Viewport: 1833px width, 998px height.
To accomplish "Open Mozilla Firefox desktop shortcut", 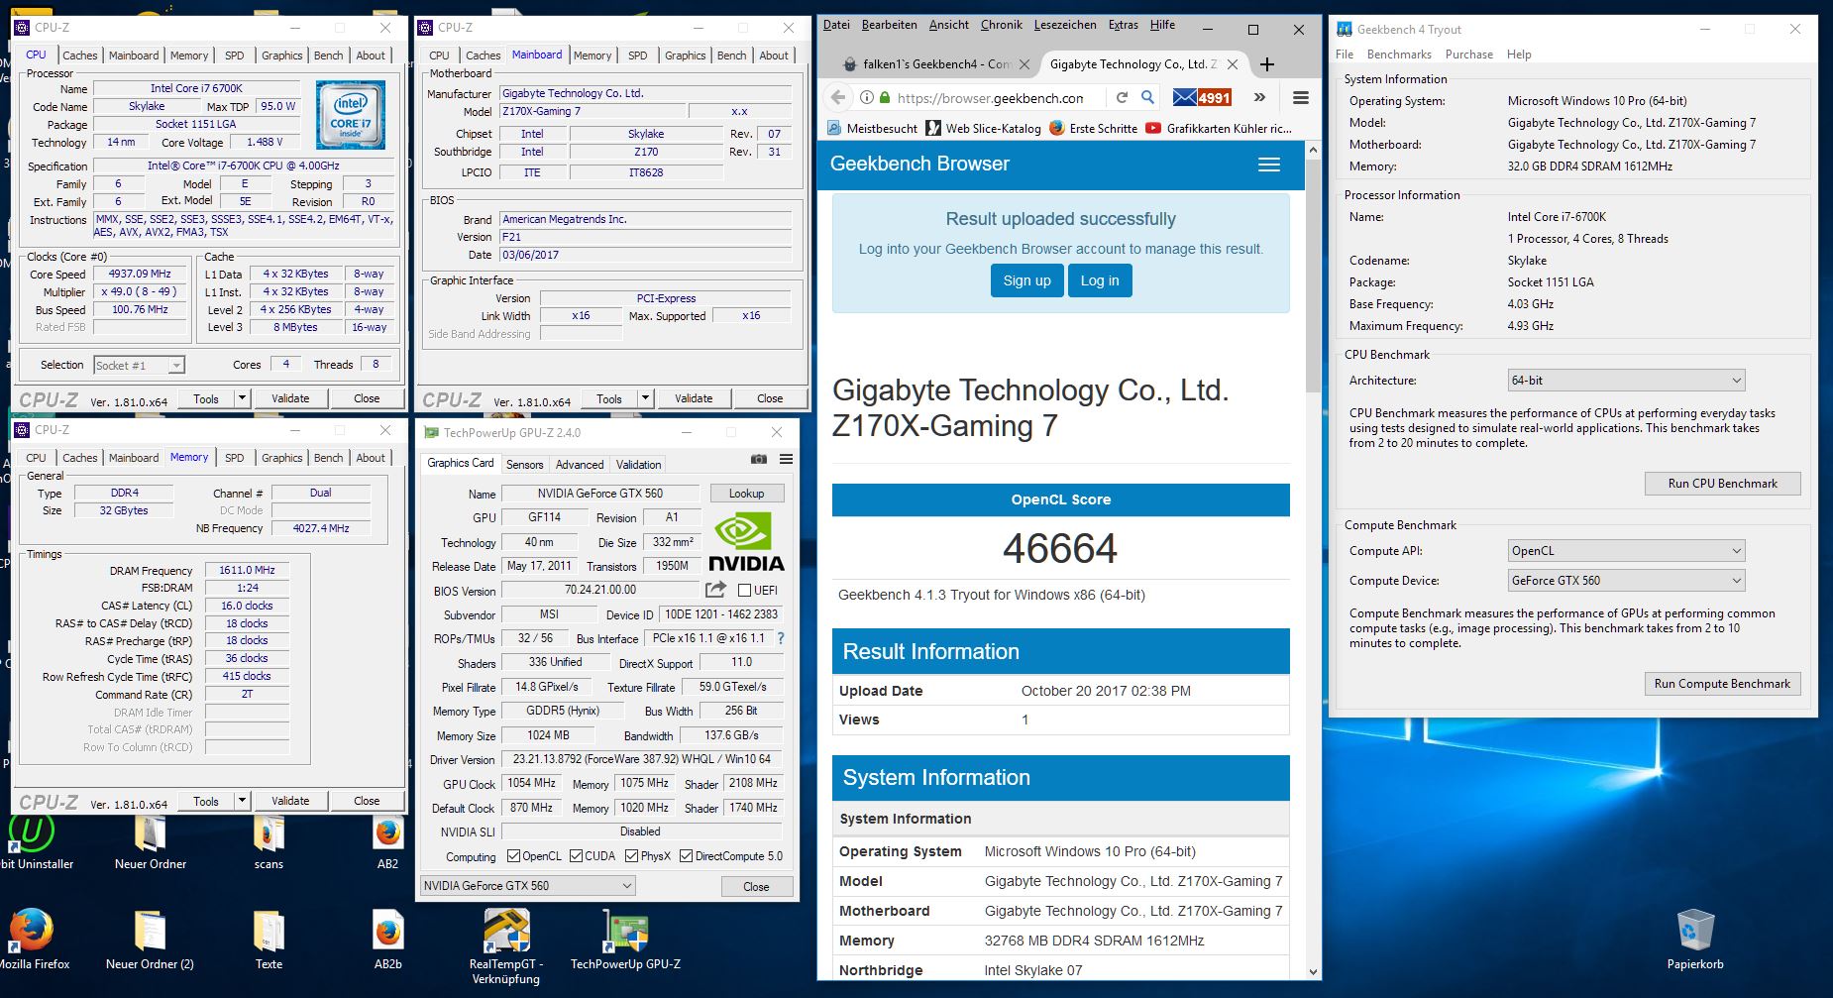I will coord(32,939).
